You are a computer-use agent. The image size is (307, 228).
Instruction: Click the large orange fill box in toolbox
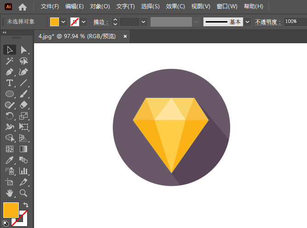click(11, 210)
